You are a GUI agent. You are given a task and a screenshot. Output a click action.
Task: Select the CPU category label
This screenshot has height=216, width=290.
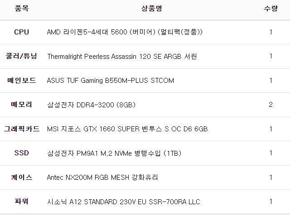click(21, 32)
